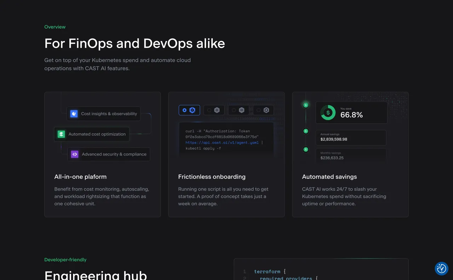Click the fourth gray hexagon sync icon

[266, 110]
